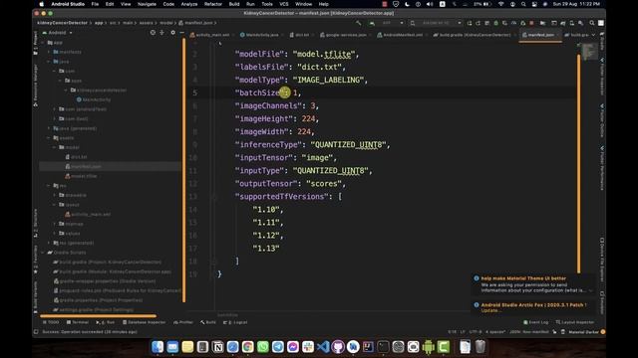Hide the Project panel with minus icon

(x=181, y=33)
